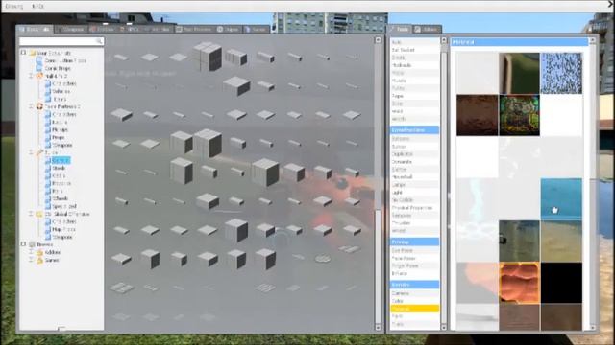The width and height of the screenshot is (615, 345).
Task: Collapse the Construction tool category header
Action: (414, 130)
